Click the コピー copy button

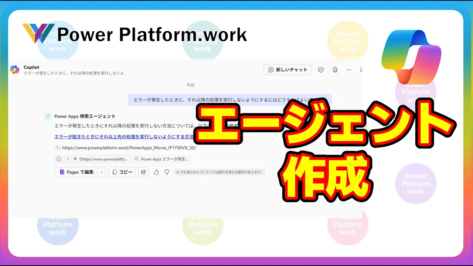click(x=122, y=172)
